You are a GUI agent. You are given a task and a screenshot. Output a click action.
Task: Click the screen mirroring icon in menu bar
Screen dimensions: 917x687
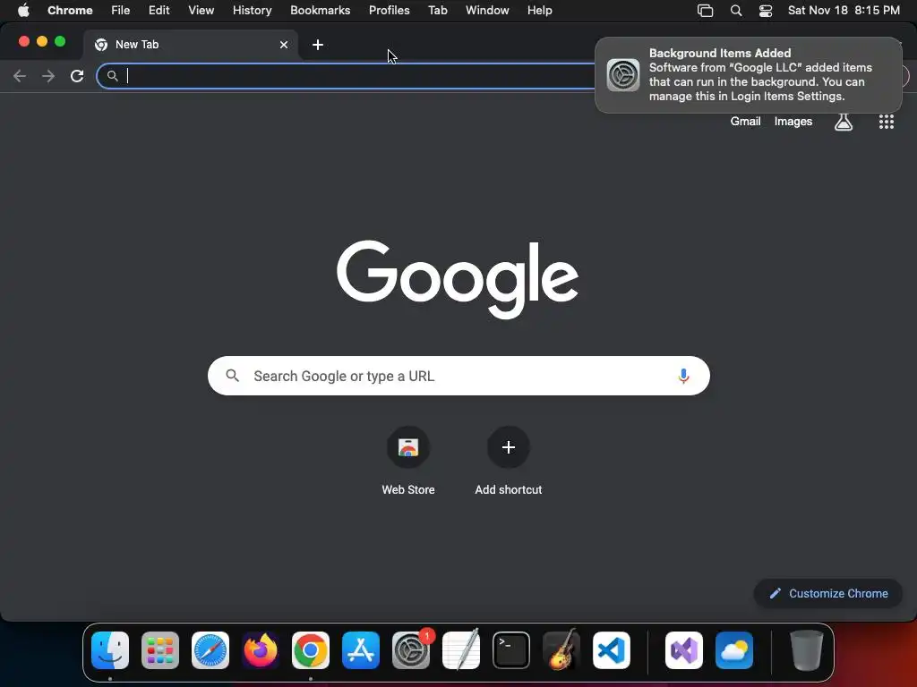click(706, 11)
